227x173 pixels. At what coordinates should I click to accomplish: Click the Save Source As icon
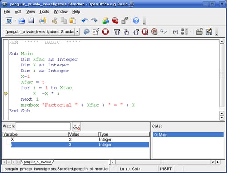209,32
